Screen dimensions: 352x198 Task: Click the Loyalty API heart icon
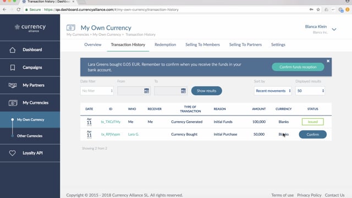coord(12,153)
